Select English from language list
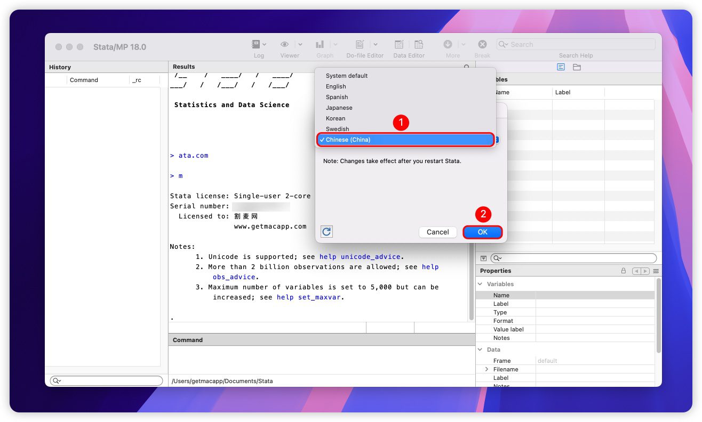 pos(336,86)
